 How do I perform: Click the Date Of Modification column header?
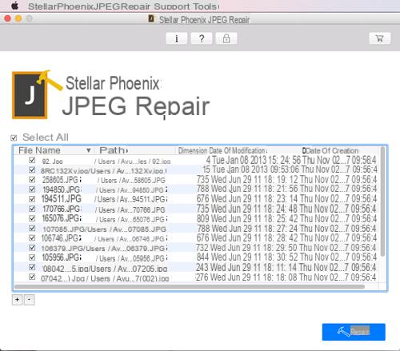237,150
